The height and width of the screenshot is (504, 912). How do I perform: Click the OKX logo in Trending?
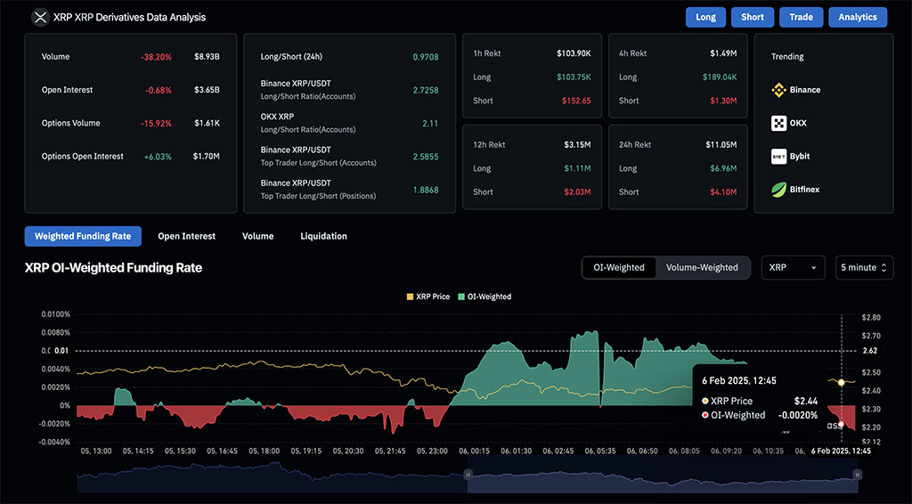[778, 123]
